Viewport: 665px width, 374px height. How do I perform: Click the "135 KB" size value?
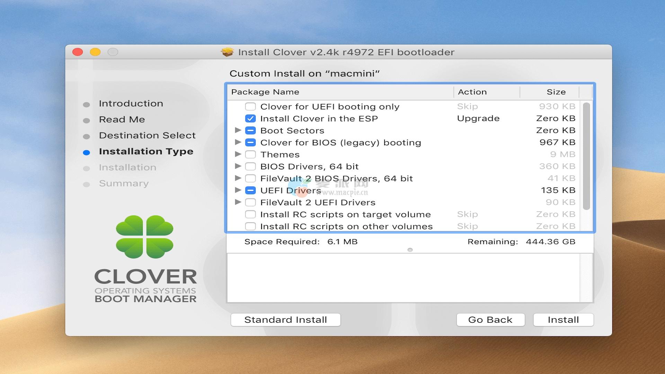pyautogui.click(x=558, y=190)
